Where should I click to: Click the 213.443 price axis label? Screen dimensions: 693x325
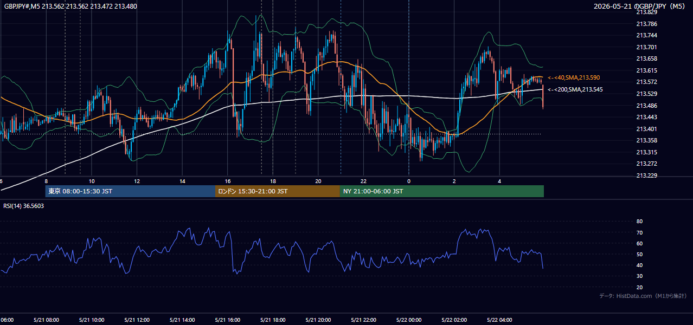point(646,117)
